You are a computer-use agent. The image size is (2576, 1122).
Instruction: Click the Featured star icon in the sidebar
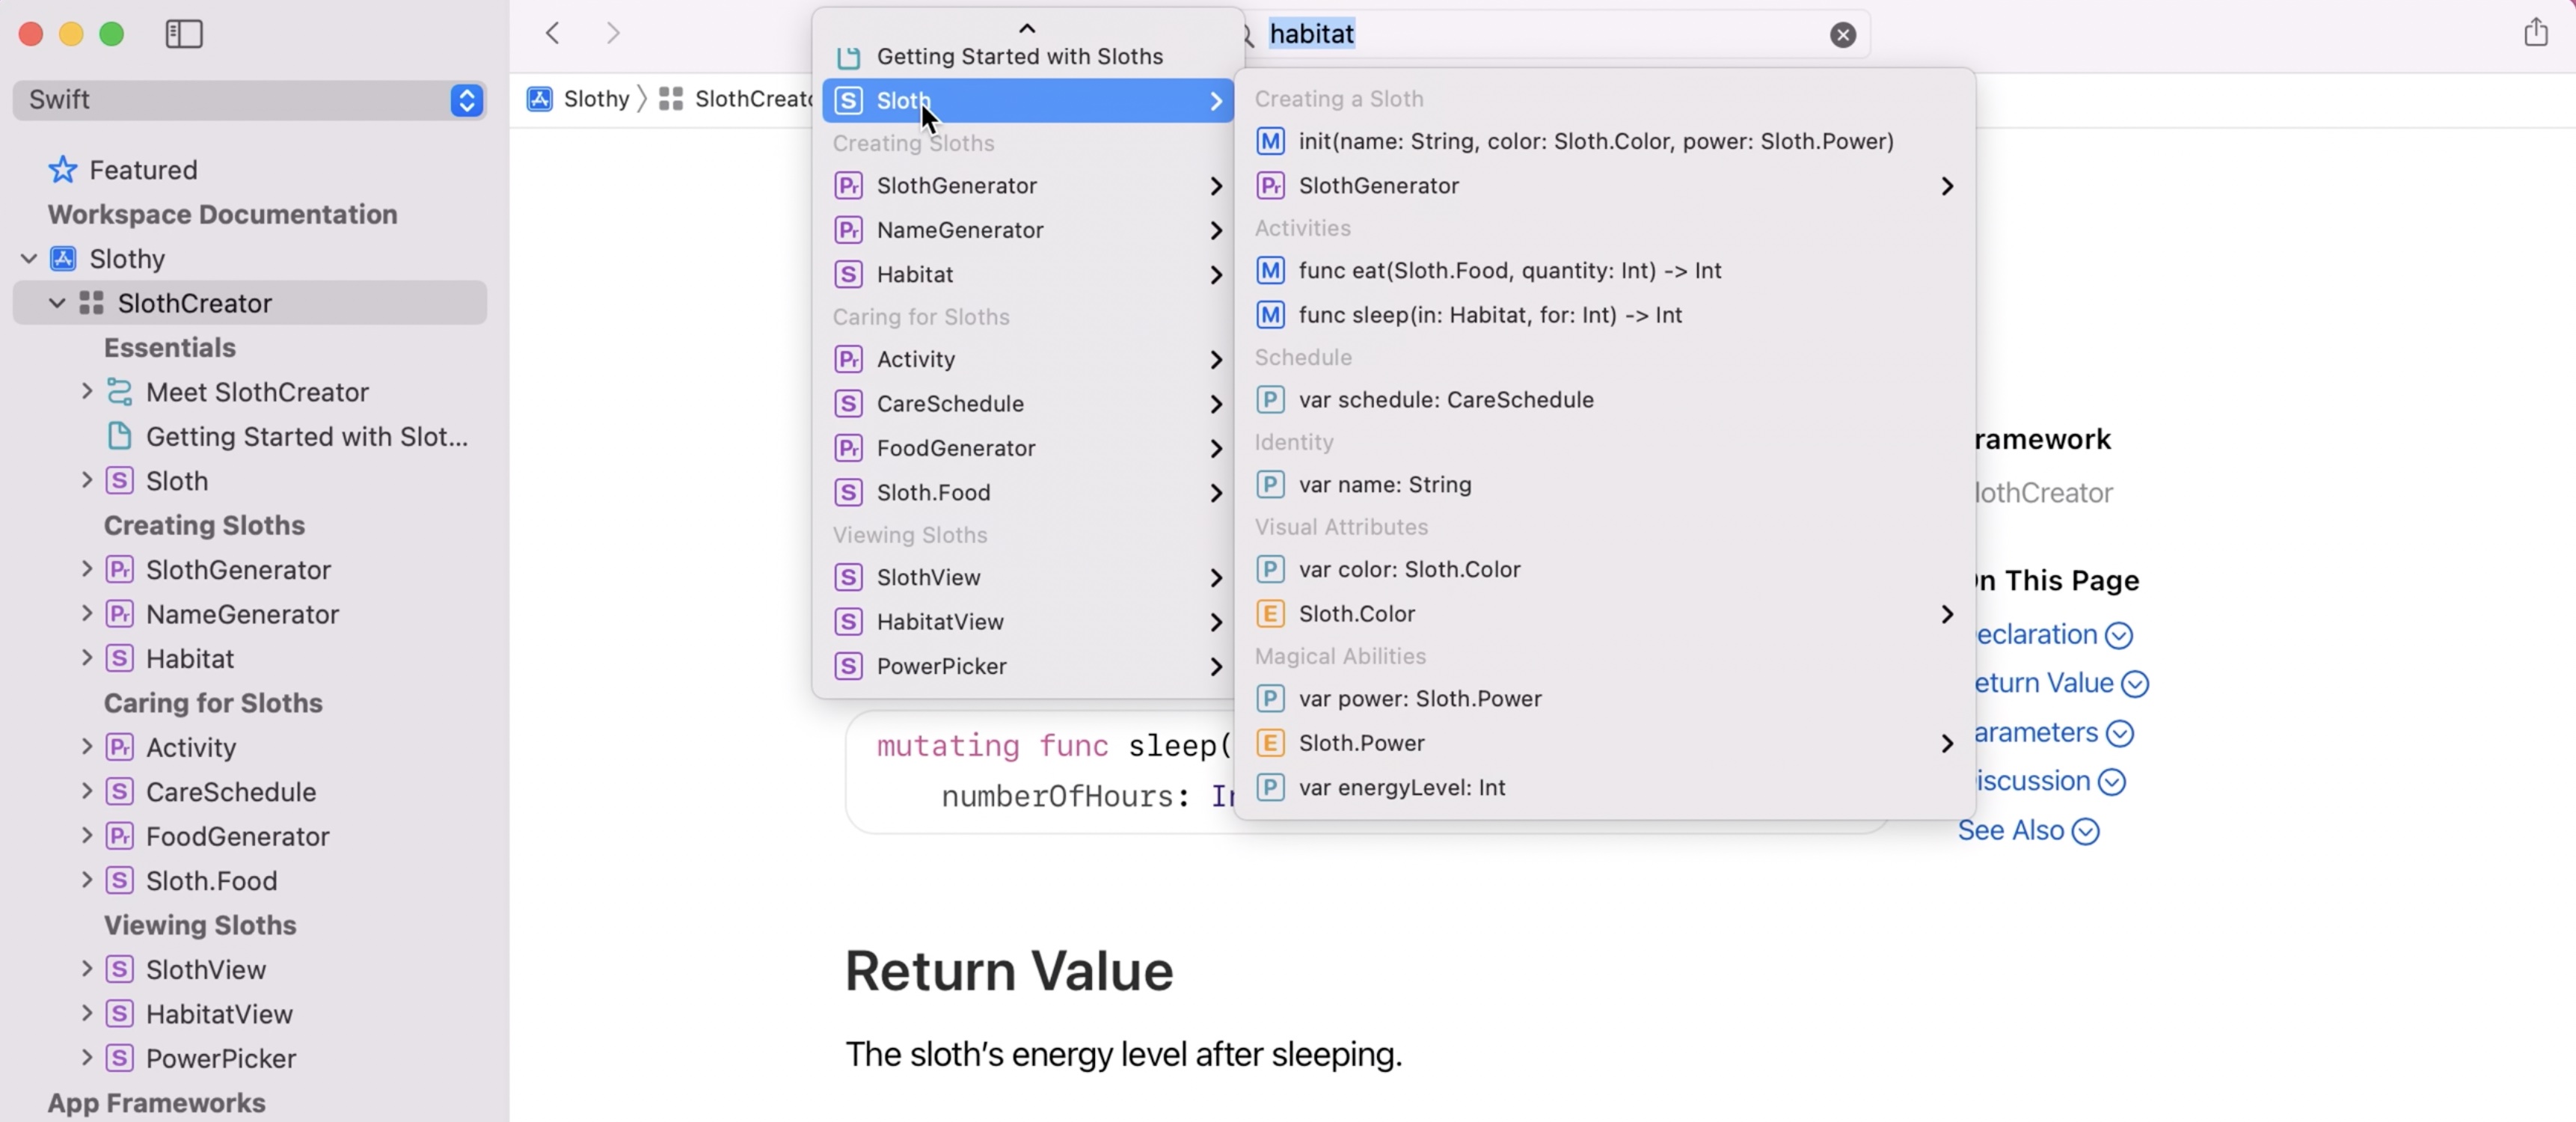[62, 169]
